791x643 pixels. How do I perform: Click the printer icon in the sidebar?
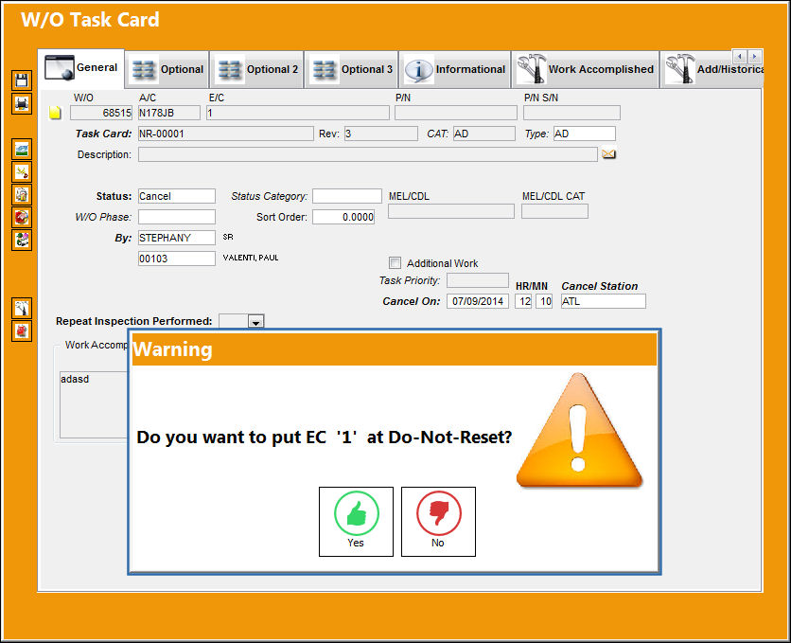click(x=22, y=103)
